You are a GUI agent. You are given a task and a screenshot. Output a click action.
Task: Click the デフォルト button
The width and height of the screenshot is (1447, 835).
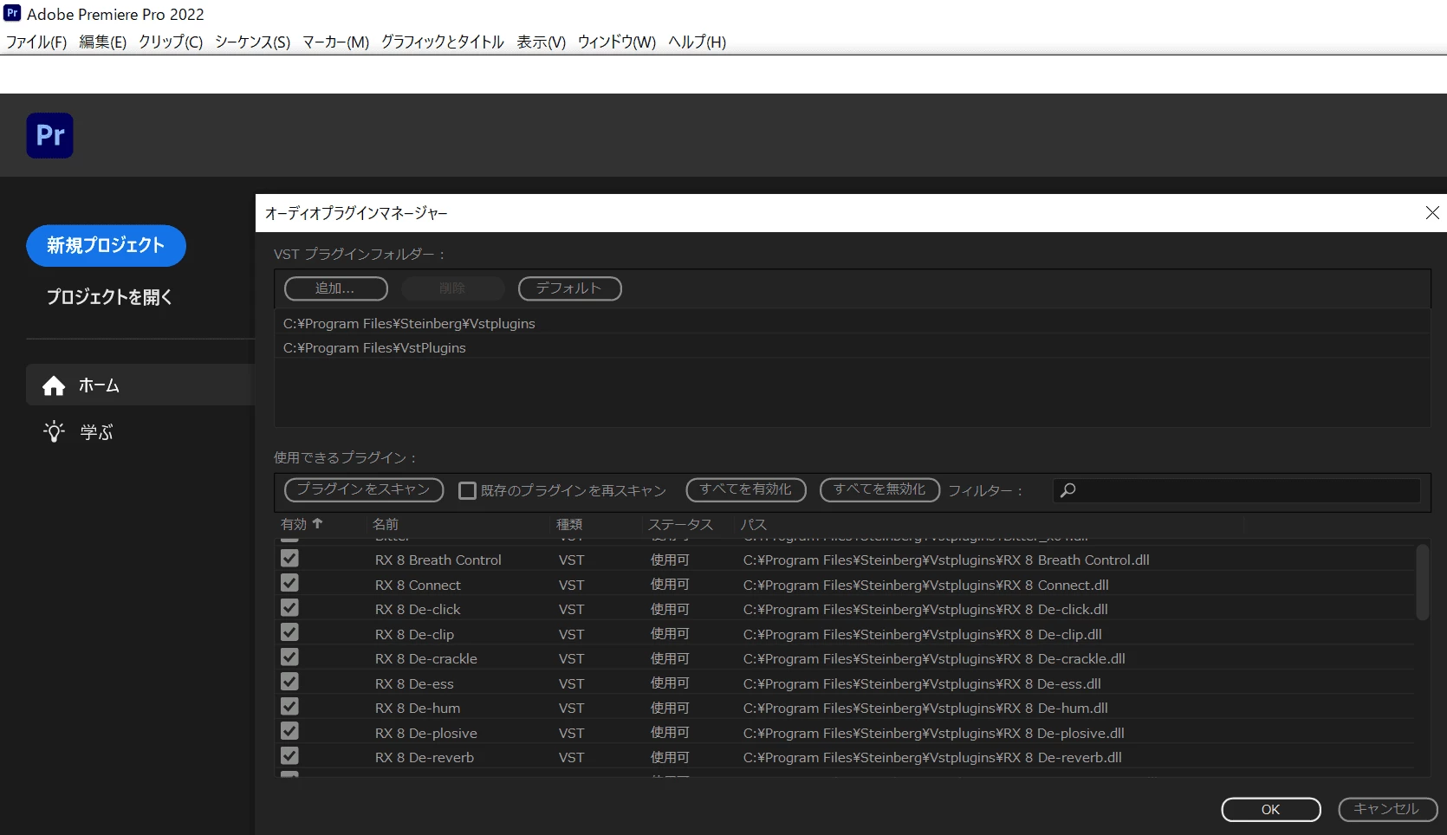(x=569, y=288)
